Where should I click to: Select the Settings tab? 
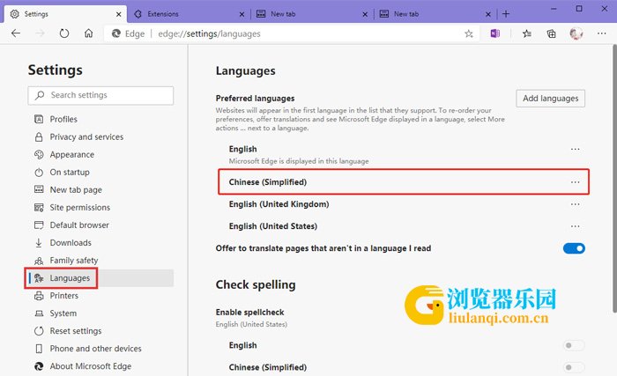coord(65,14)
